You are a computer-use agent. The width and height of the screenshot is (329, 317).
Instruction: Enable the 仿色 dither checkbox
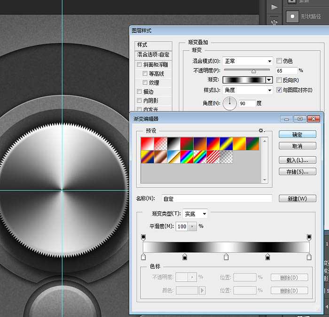pyautogui.click(x=280, y=61)
